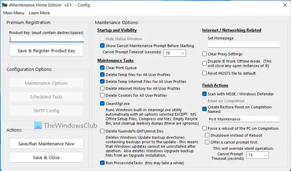The width and height of the screenshot is (291, 171).
Task: Toggle Scan with MSSE / Windows Defender
Action: pos(205,94)
